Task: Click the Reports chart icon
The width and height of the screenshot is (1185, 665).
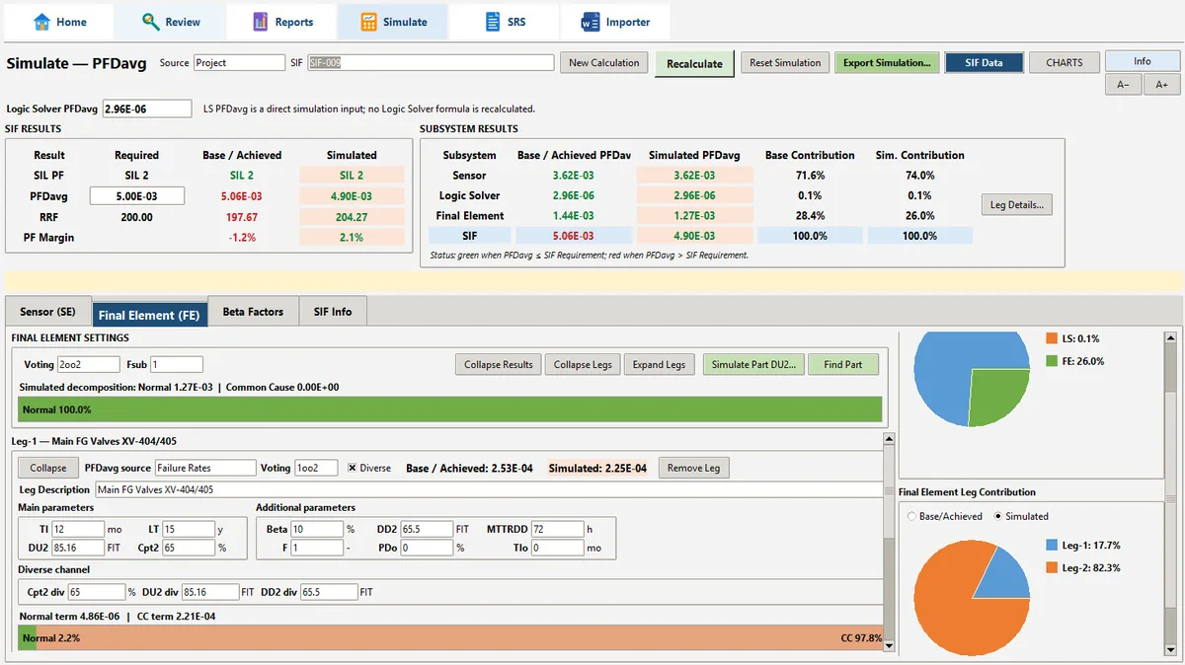Action: pyautogui.click(x=261, y=22)
